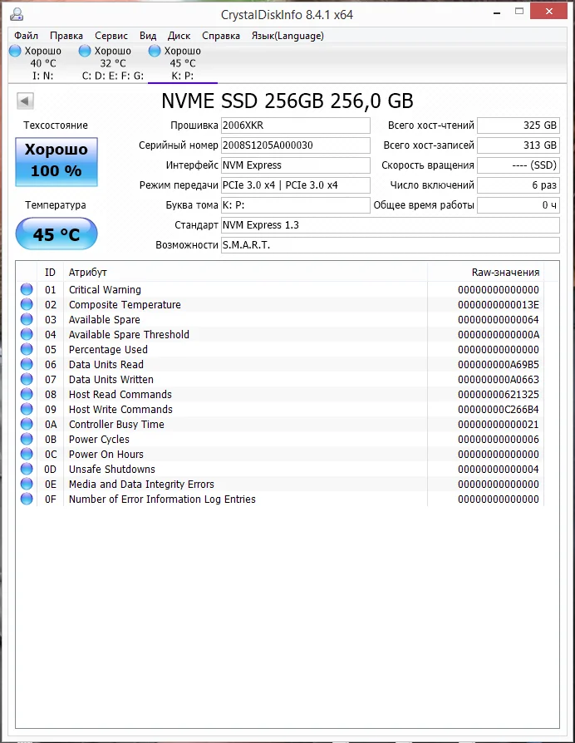Click status orb for Unsafe Shutdowns row
The width and height of the screenshot is (575, 743).
pos(27,469)
